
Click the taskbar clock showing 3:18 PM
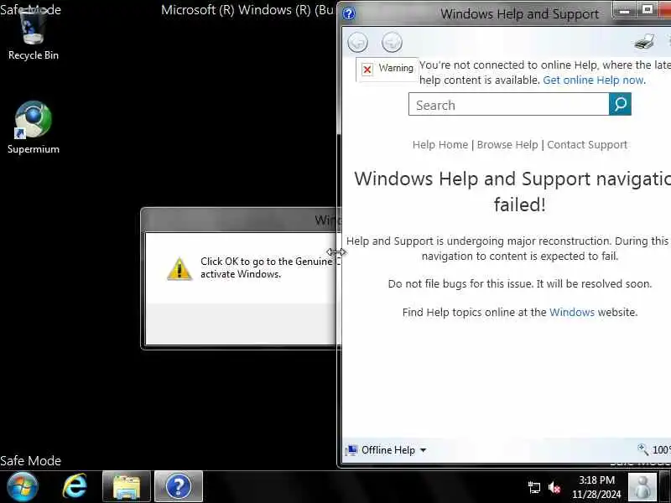tap(596, 480)
